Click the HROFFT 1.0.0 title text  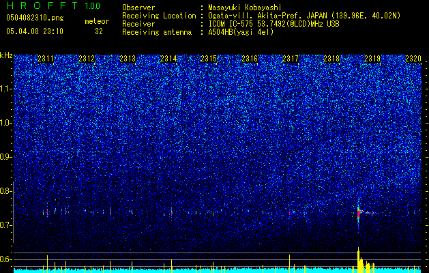[x=53, y=5]
